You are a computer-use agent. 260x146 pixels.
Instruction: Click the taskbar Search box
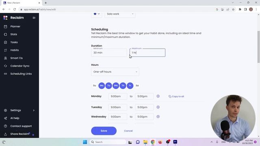108,142
